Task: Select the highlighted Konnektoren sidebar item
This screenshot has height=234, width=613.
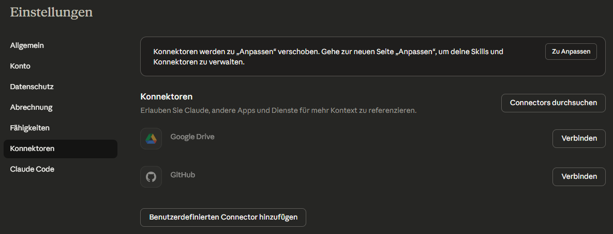Action: point(32,148)
